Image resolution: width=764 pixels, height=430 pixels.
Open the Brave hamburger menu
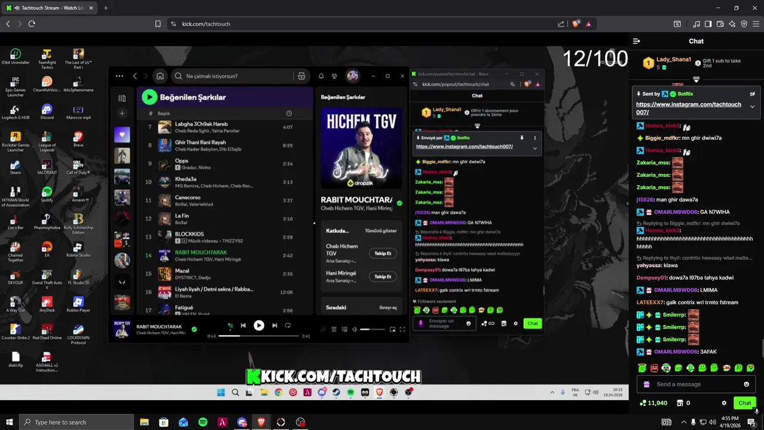click(x=756, y=24)
